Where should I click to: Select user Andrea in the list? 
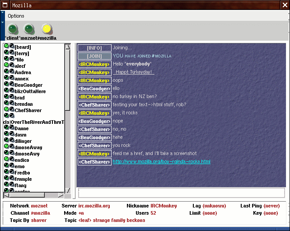coord(23,72)
